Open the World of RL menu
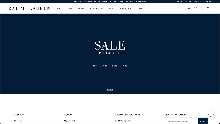 [x=126, y=9]
